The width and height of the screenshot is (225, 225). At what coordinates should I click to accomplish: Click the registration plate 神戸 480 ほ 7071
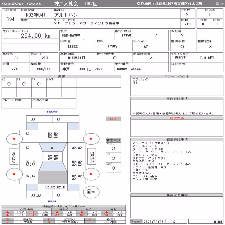coord(82,69)
